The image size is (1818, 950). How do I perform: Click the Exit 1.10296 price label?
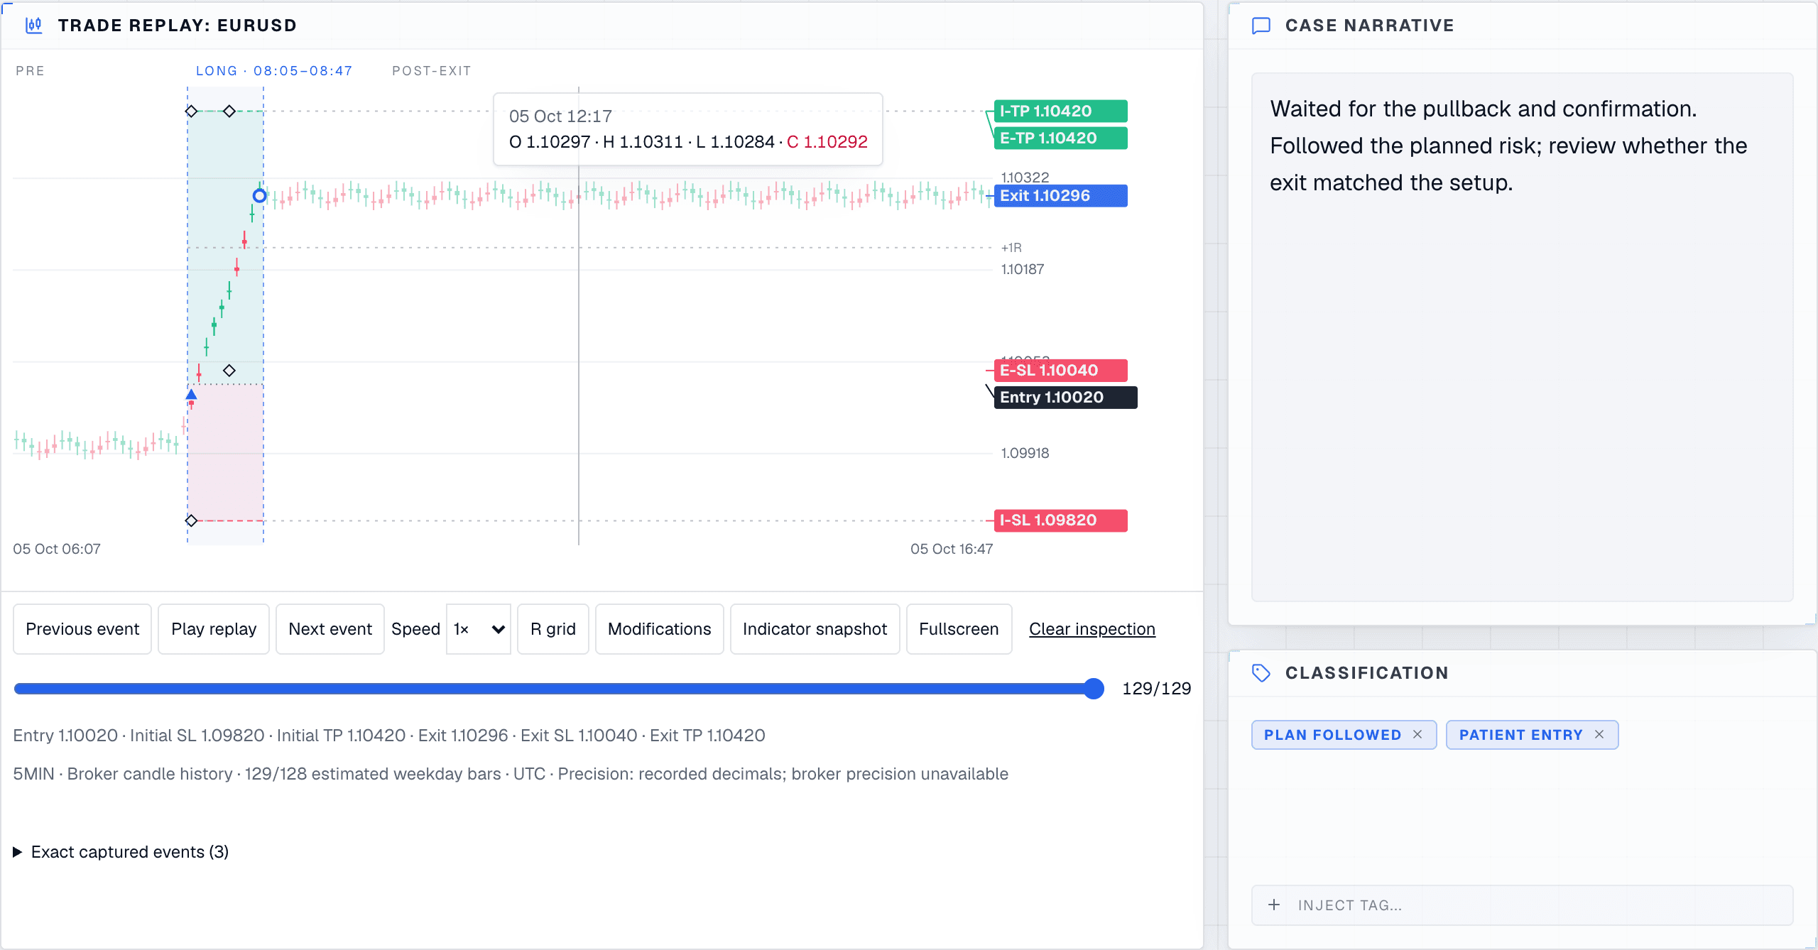point(1061,195)
